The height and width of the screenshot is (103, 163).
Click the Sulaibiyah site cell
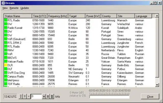[x=123, y=28]
